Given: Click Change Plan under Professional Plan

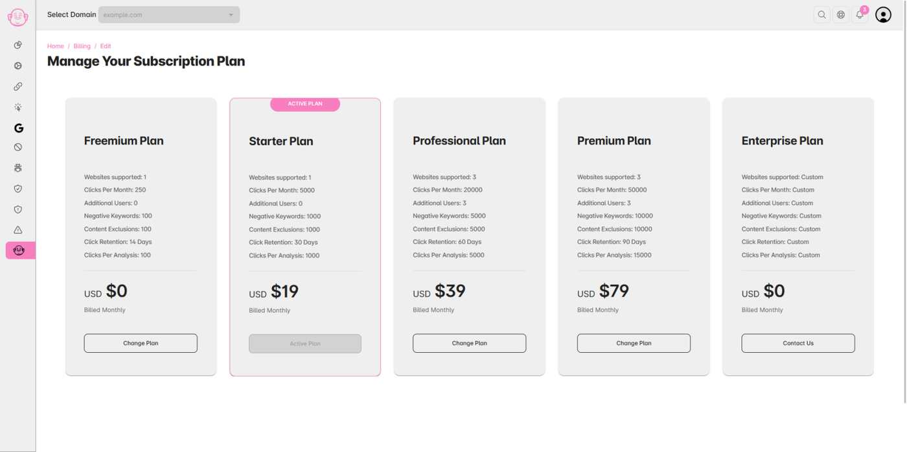Looking at the screenshot, I should point(469,343).
